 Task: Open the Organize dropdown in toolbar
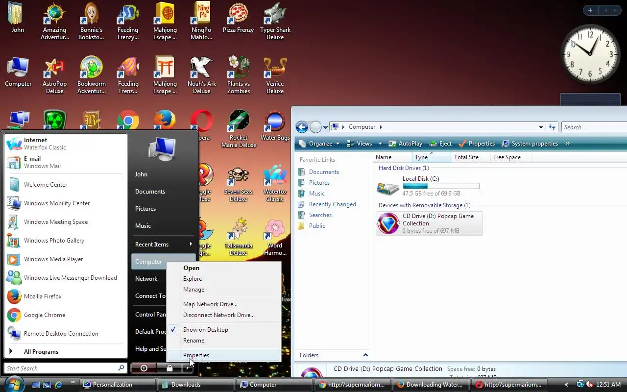319,144
